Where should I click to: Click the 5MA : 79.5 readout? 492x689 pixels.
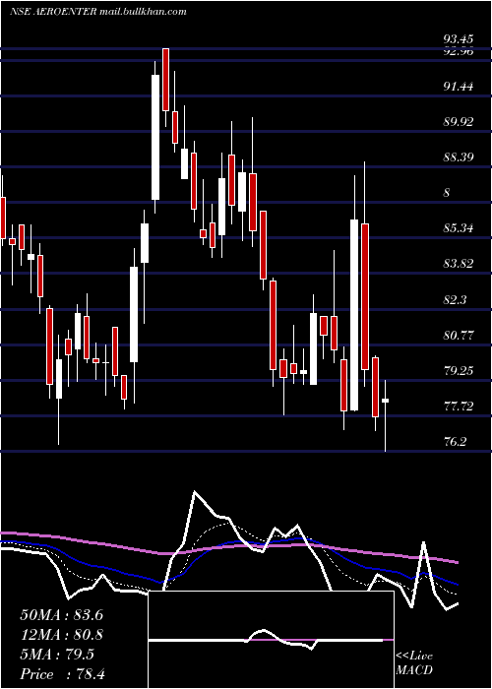57,655
